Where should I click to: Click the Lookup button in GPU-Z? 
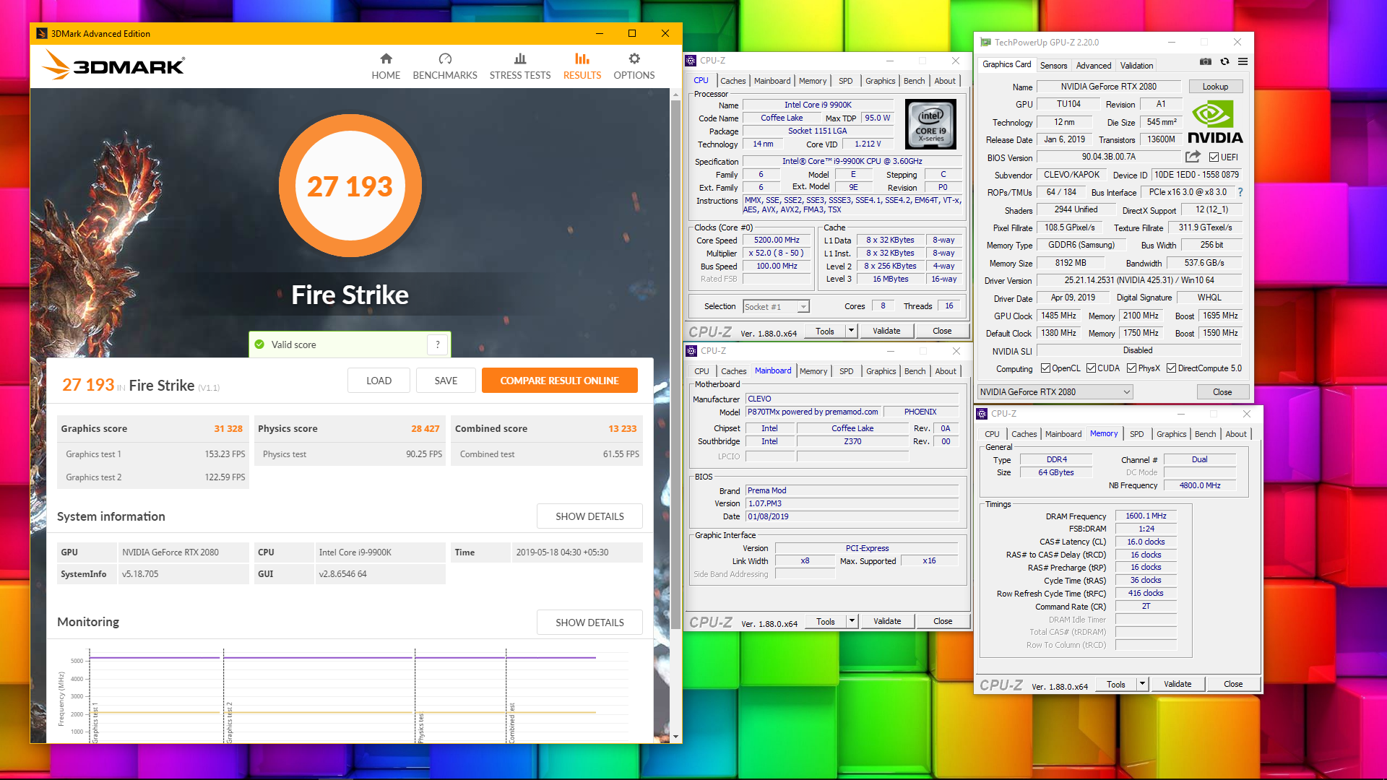tap(1215, 87)
